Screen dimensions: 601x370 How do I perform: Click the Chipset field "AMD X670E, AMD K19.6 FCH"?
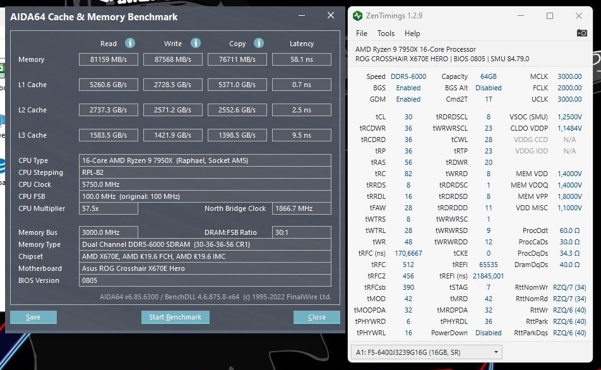click(x=205, y=256)
